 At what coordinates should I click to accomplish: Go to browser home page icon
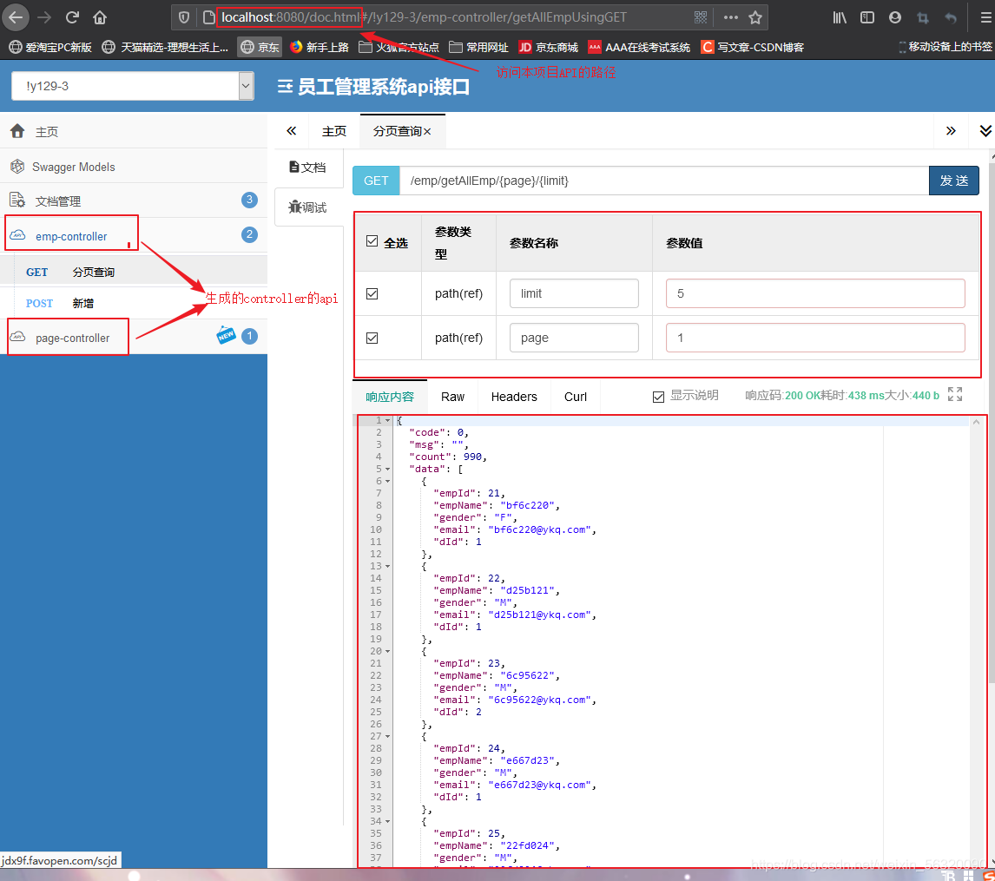pos(100,17)
